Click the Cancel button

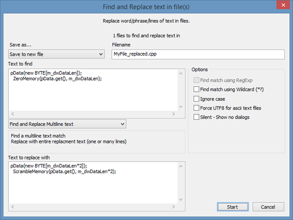coord(268,207)
